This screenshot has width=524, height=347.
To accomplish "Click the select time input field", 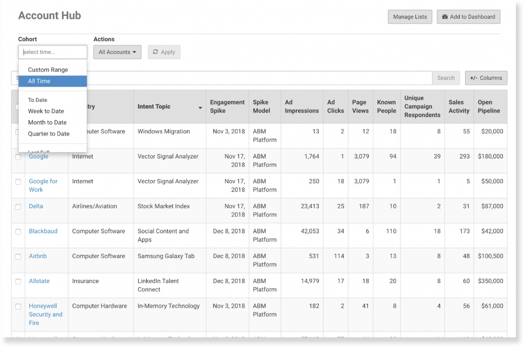I will tap(53, 52).
